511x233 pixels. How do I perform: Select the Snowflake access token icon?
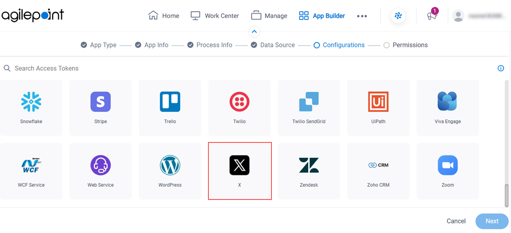coord(31,102)
